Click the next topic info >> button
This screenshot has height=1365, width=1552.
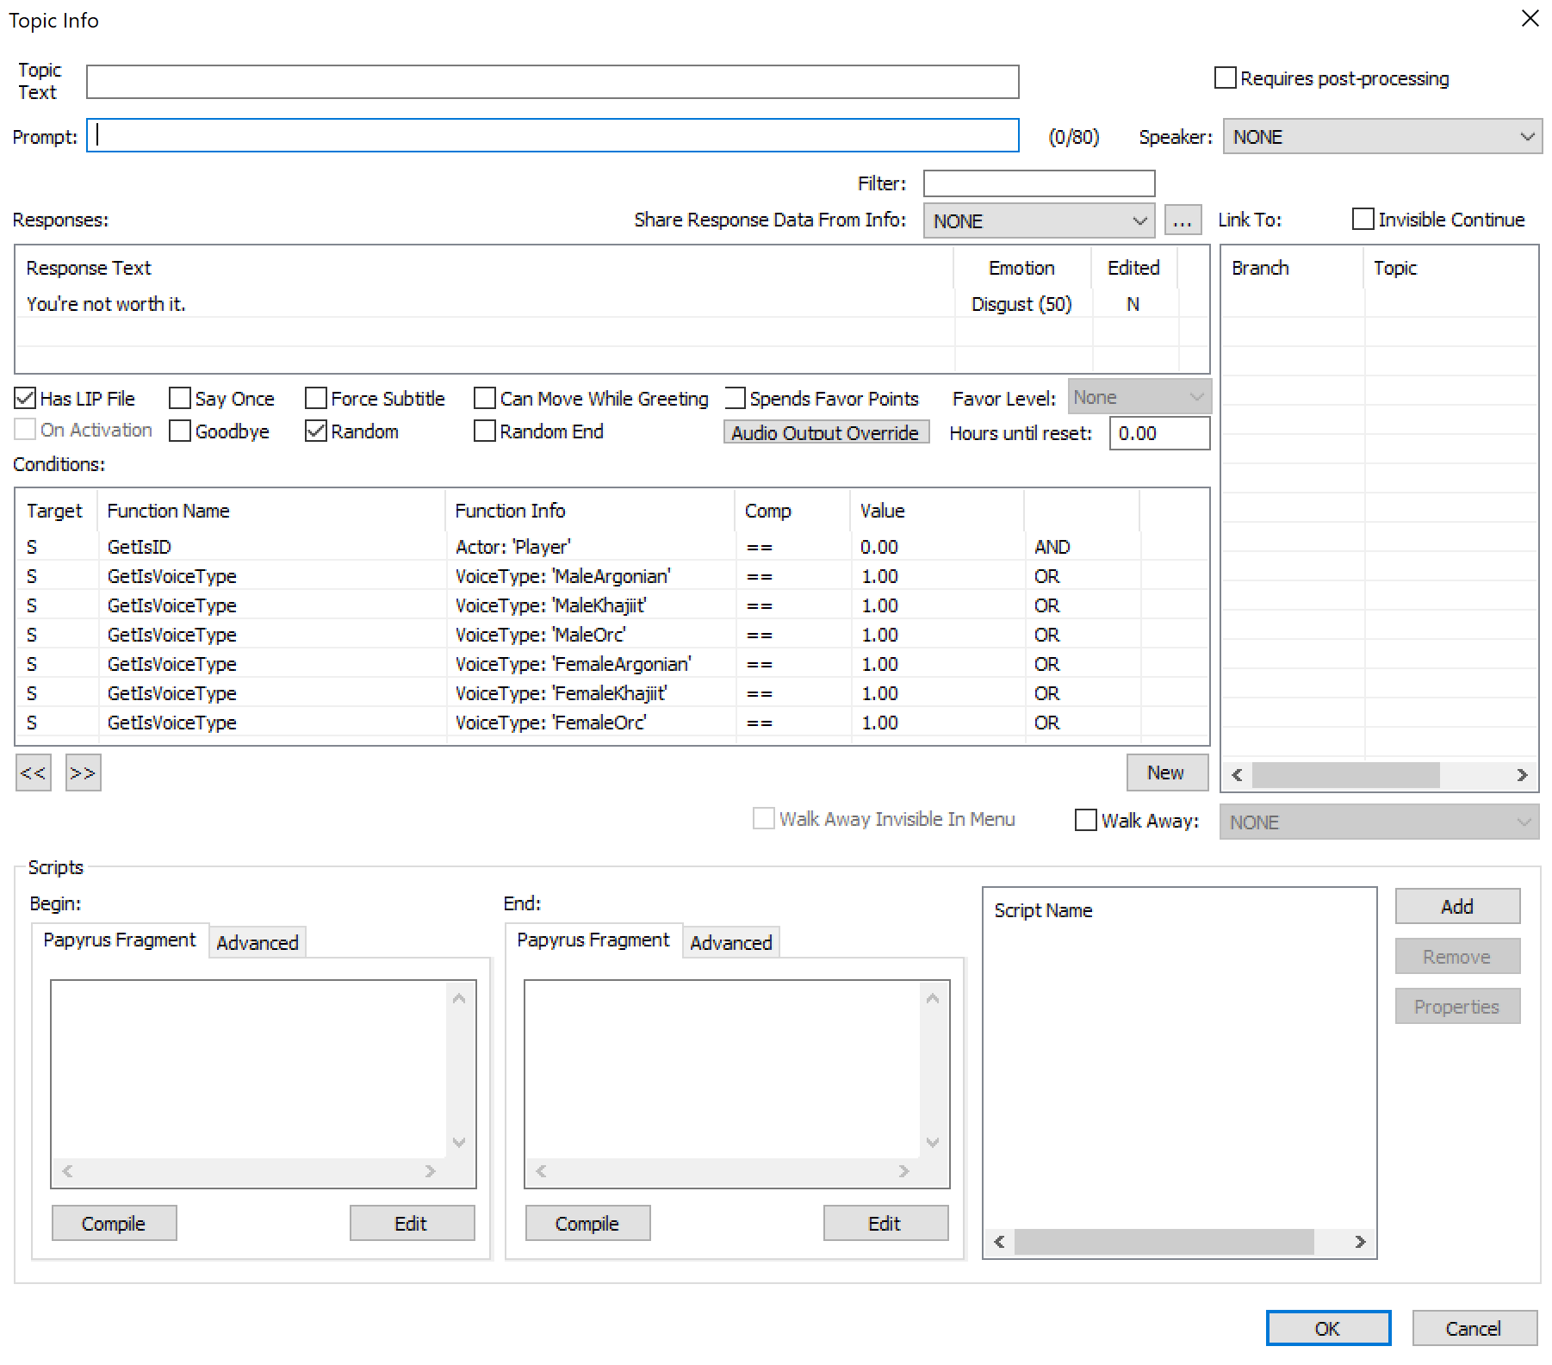pyautogui.click(x=83, y=772)
